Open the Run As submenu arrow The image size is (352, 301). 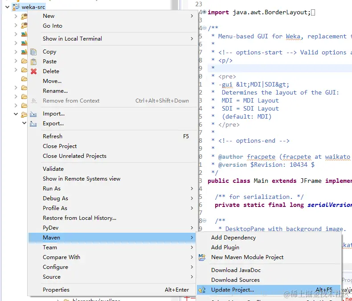click(x=192, y=189)
